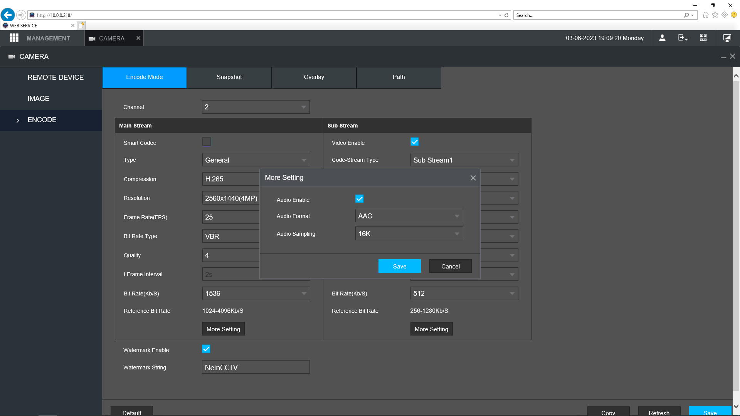Close the WEB SERVICE browser tab

pos(73,25)
